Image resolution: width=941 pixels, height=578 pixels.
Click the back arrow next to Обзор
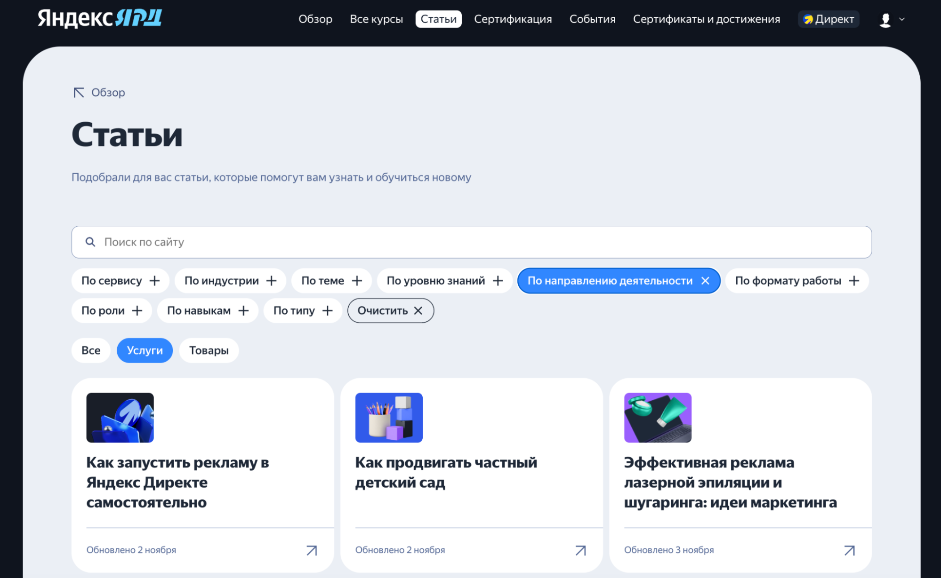point(79,92)
